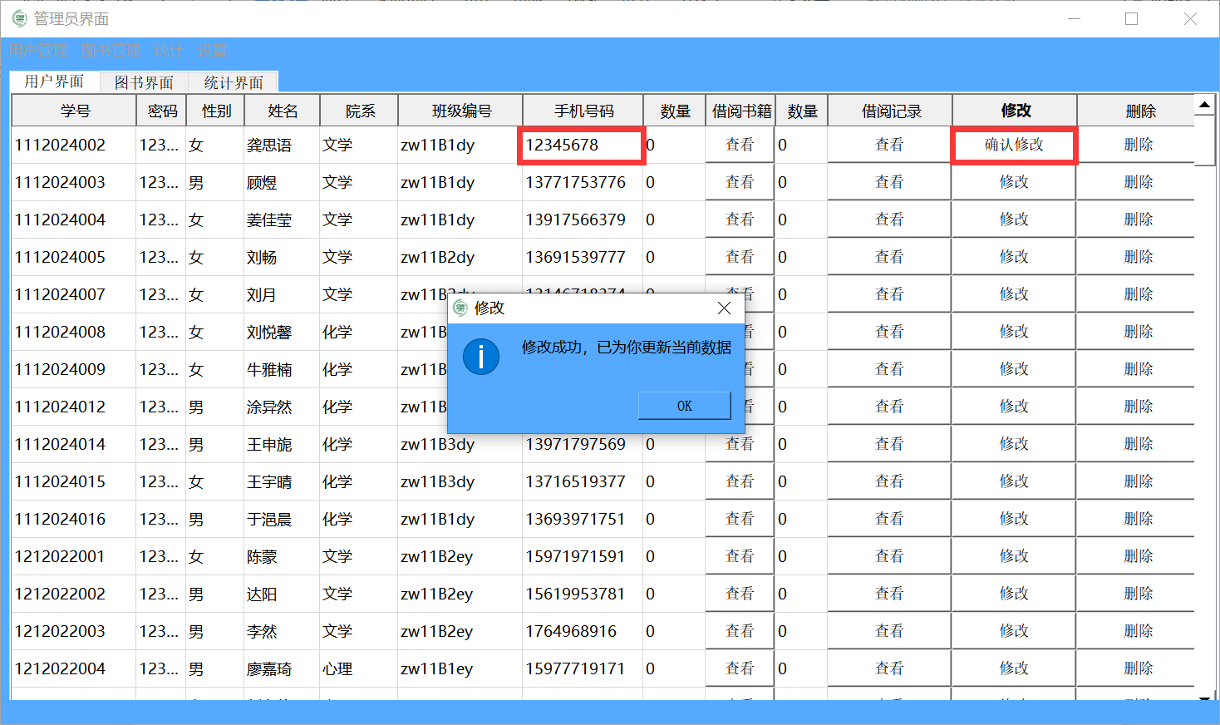View 借阅书籍 for student 顾煜
1220x725 pixels.
pyautogui.click(x=740, y=182)
